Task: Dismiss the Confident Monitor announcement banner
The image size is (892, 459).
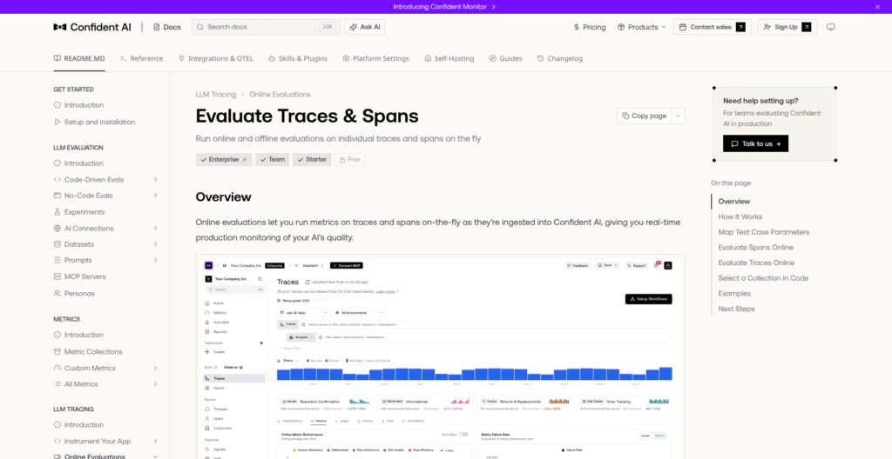Action: (x=877, y=7)
